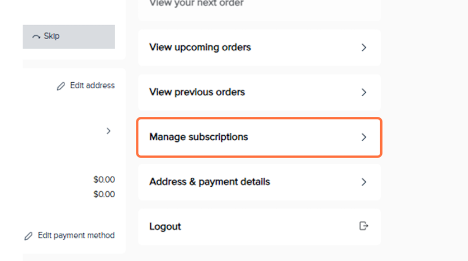Open View upcoming orders
Viewport: 468px width, 261px height.
point(200,48)
